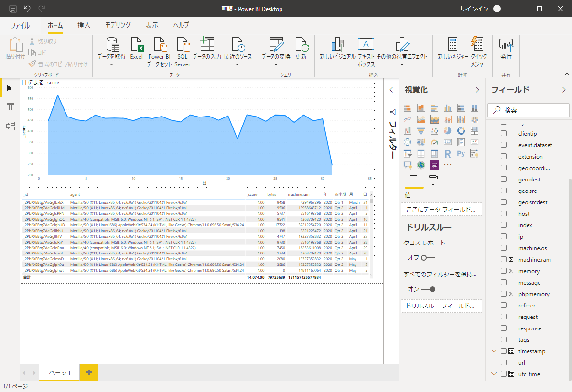
Task: Click 新しいメジャー button
Action: [453, 49]
